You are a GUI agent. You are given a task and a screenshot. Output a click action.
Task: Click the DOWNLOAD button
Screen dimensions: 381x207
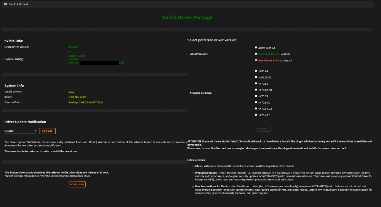coord(77,185)
